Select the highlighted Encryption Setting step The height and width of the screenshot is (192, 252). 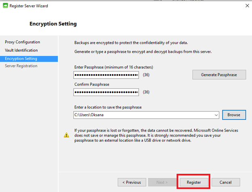tap(21, 58)
